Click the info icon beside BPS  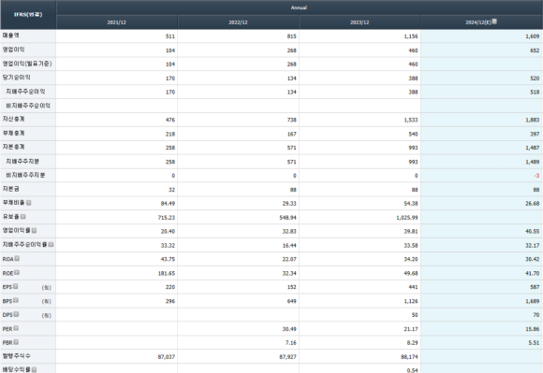coord(16,300)
